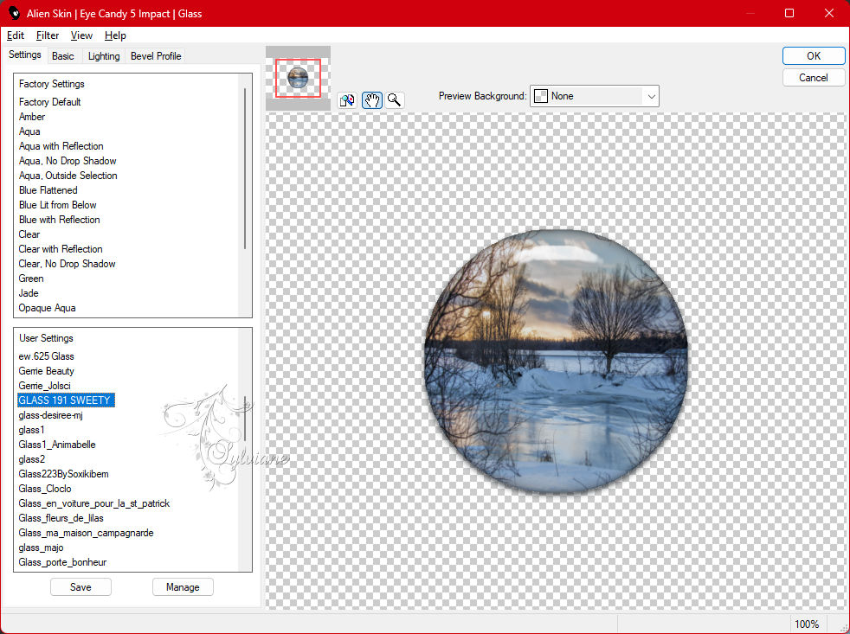
Task: Select the Green preset
Action: pyautogui.click(x=31, y=278)
